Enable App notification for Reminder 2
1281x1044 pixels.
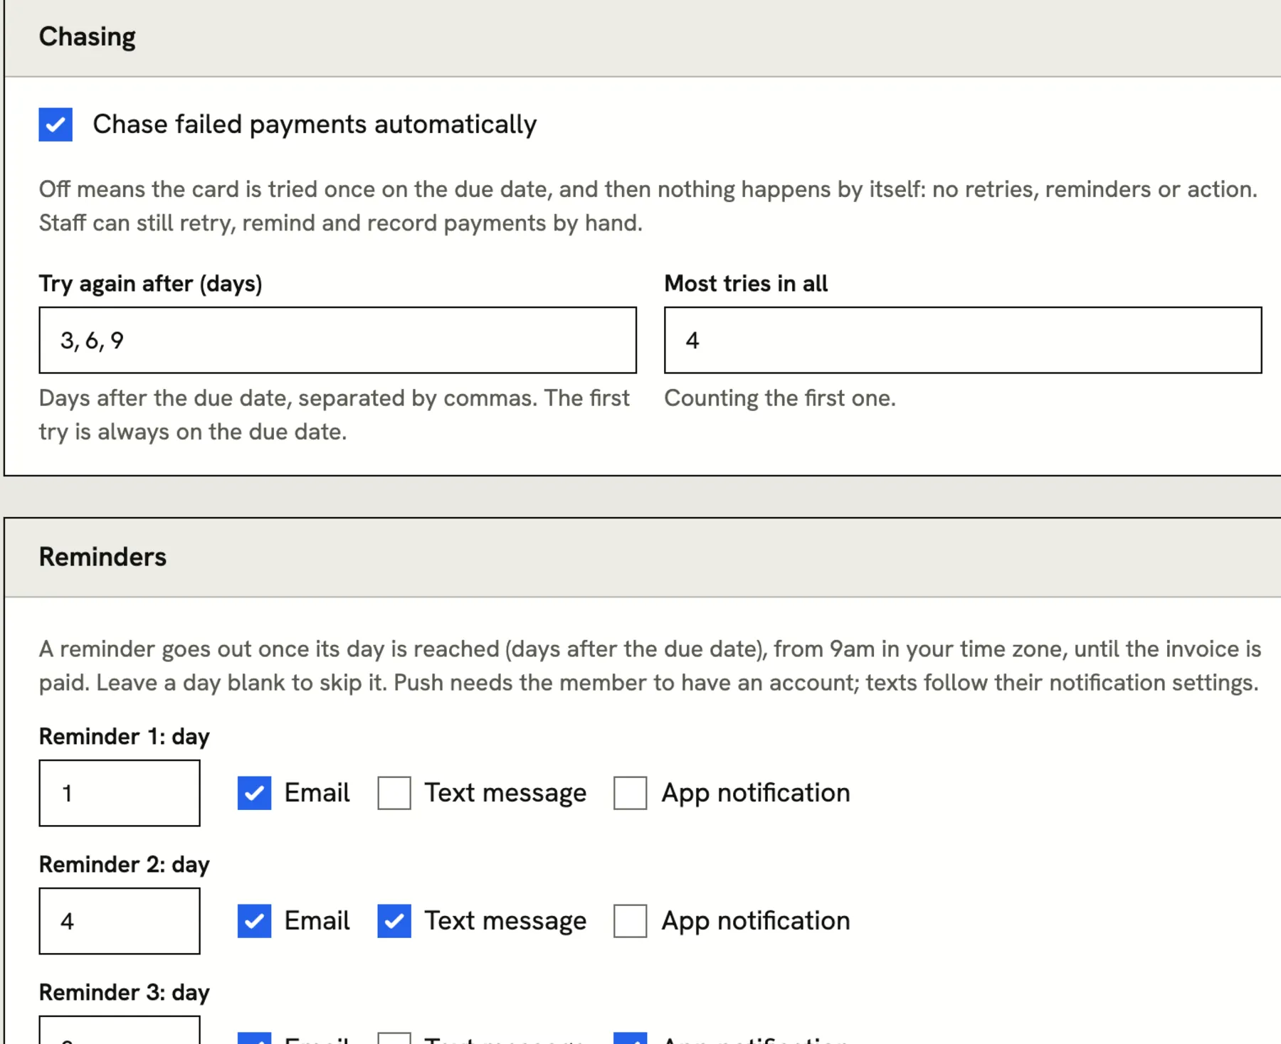point(630,921)
